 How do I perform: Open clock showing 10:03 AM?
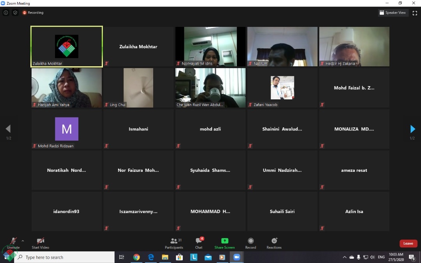coord(396,257)
